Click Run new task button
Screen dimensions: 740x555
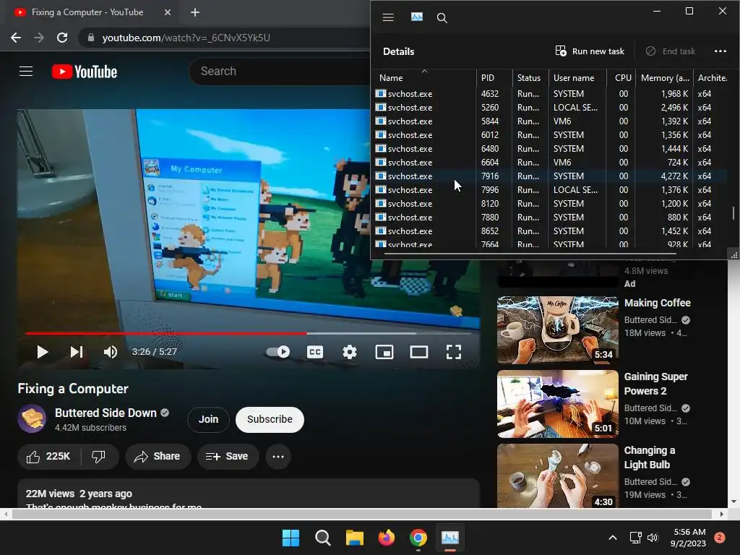pos(590,51)
